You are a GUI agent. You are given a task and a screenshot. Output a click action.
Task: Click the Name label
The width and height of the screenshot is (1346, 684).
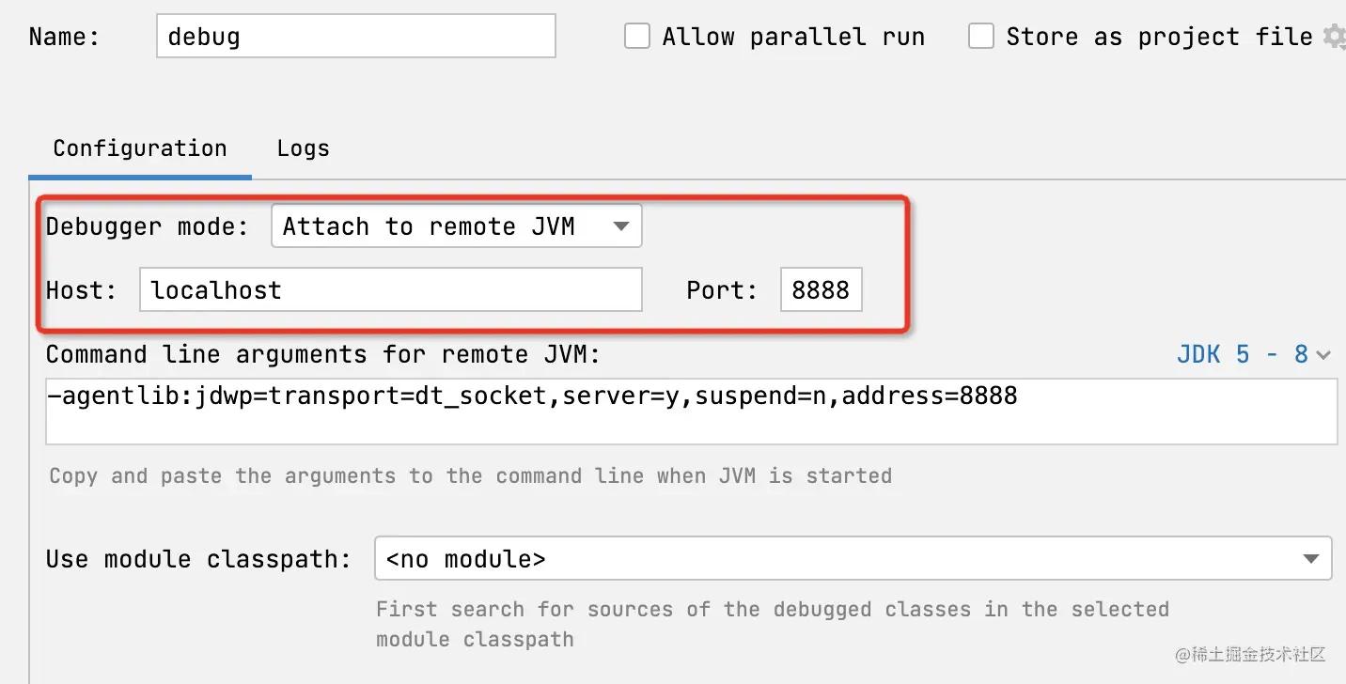click(x=64, y=37)
